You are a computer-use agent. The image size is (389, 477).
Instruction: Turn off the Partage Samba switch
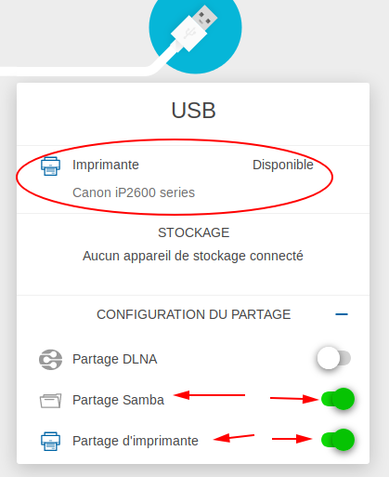[x=338, y=399]
